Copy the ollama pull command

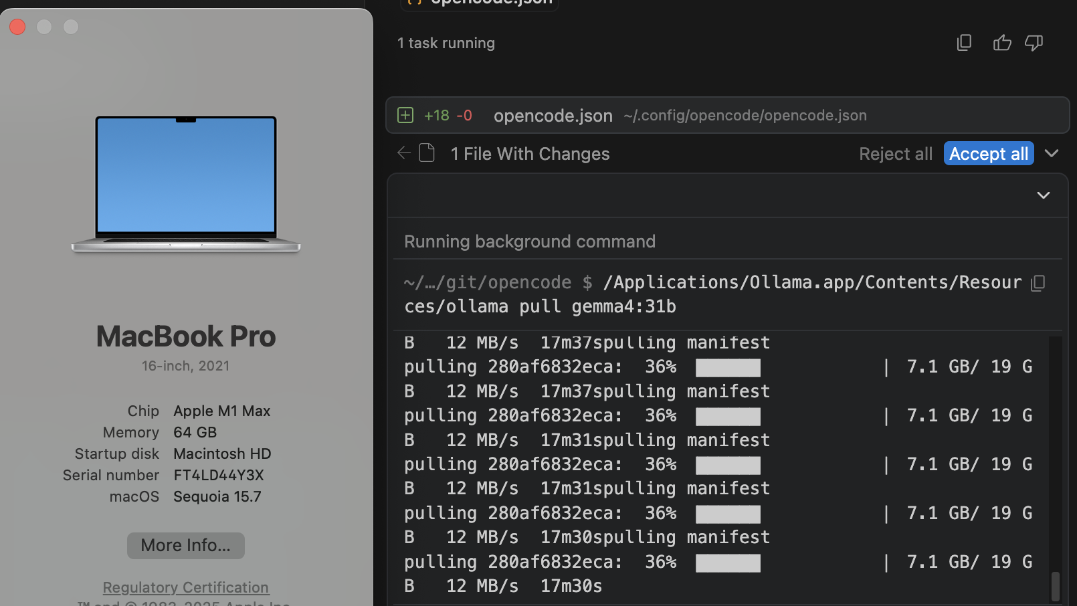[x=1038, y=283]
